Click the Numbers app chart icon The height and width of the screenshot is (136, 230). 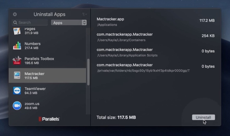(x=17, y=45)
